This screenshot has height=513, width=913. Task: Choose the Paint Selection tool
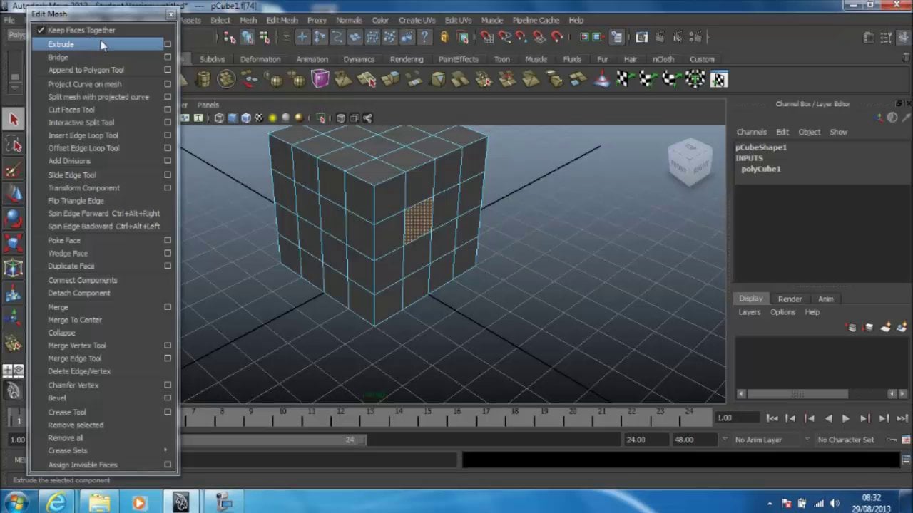pos(14,170)
